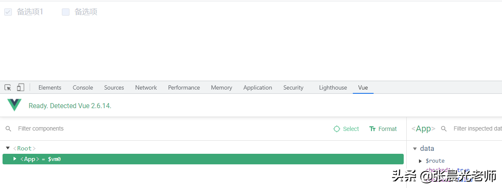Click the Format text icon
The height and width of the screenshot is (188, 502).
click(372, 129)
